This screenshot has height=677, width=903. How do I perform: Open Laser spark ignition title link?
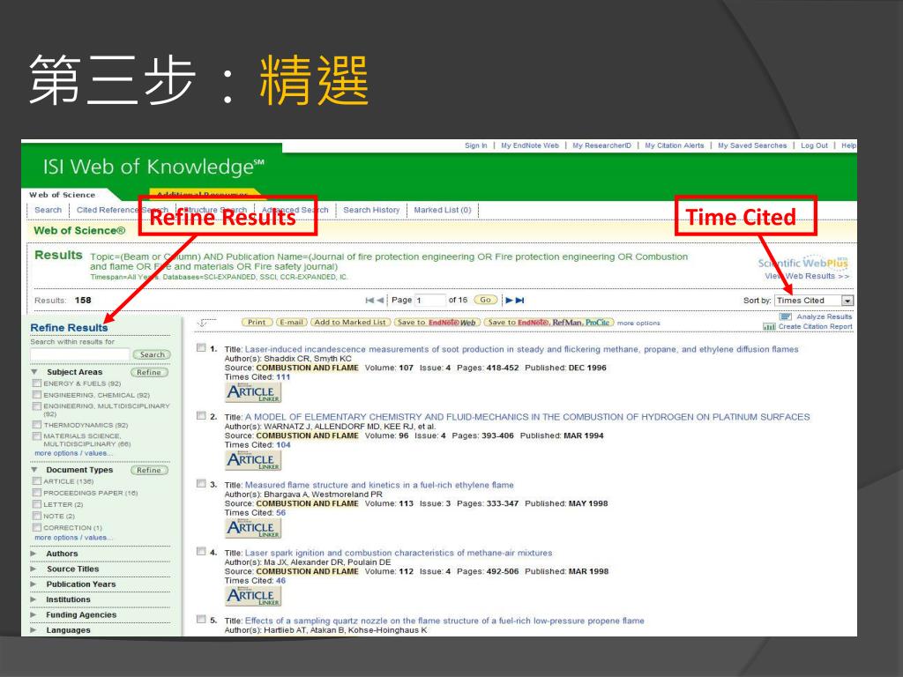pos(399,553)
